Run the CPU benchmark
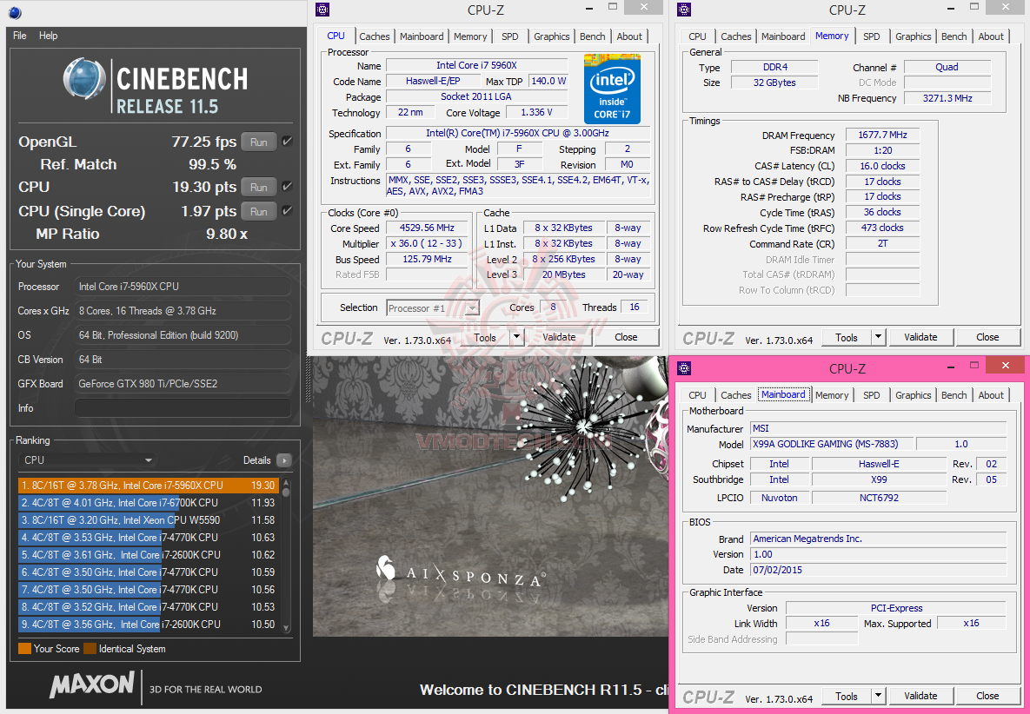 coord(259,187)
